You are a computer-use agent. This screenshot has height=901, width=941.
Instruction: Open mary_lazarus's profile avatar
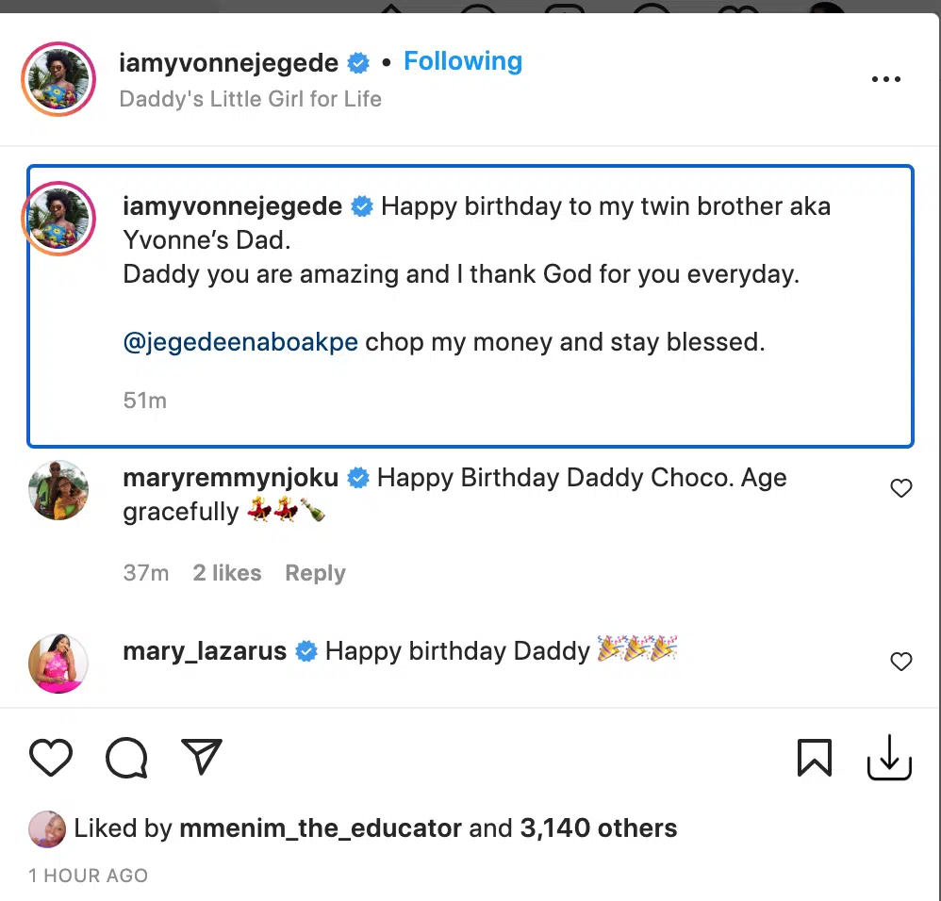pos(58,663)
